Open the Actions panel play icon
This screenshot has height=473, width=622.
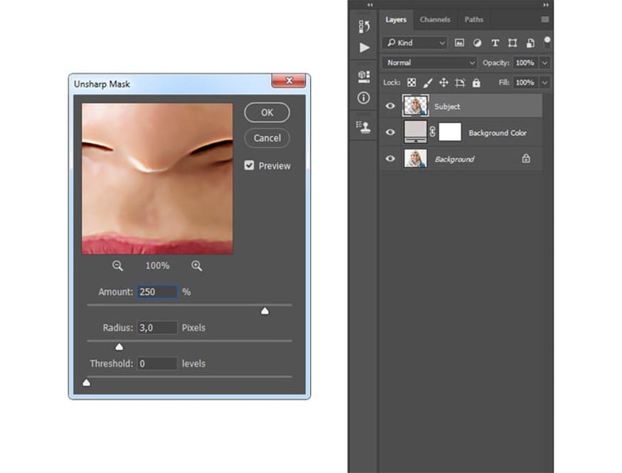364,48
